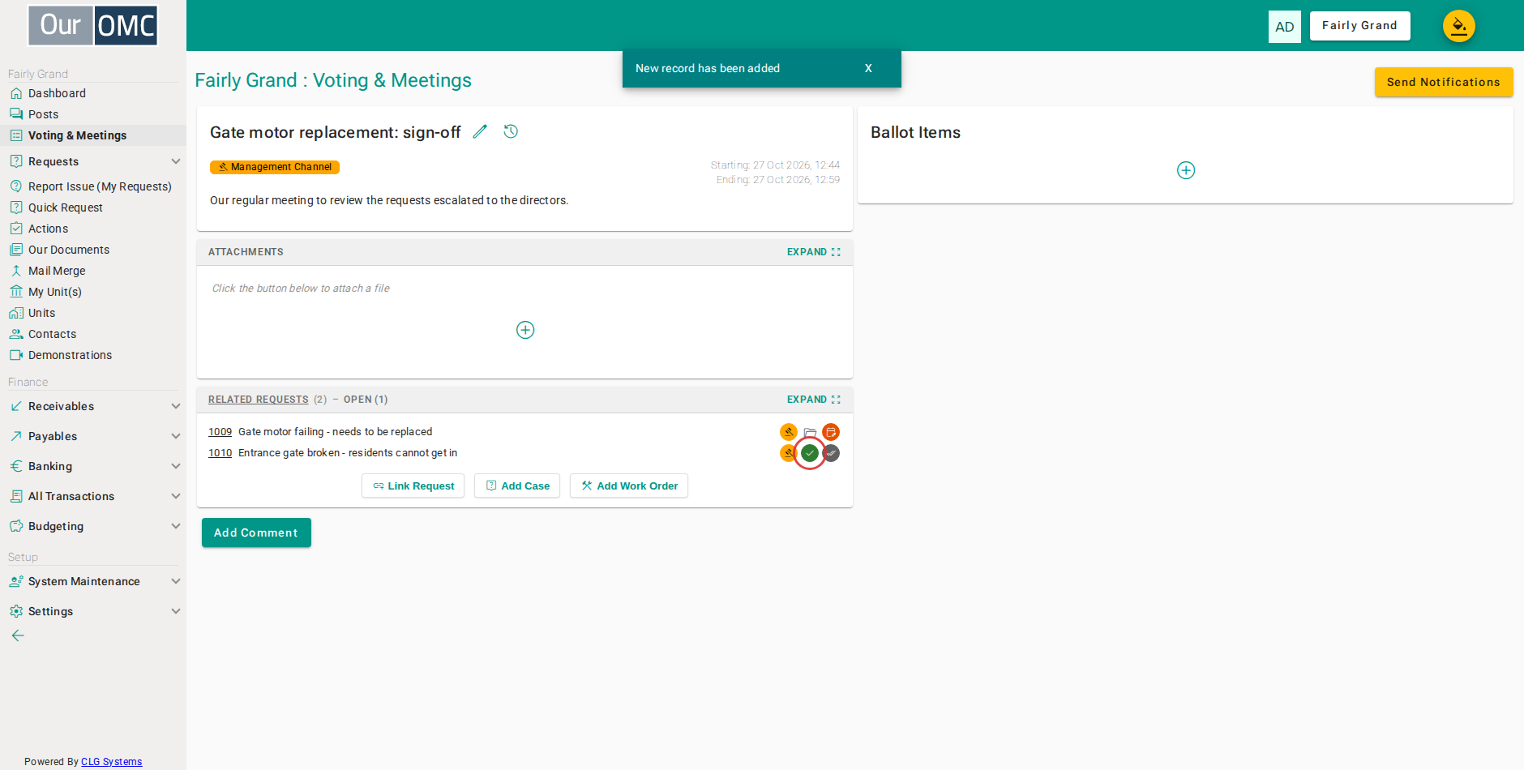Expand the System Maintenance menu
This screenshot has width=1524, height=770.
(93, 581)
